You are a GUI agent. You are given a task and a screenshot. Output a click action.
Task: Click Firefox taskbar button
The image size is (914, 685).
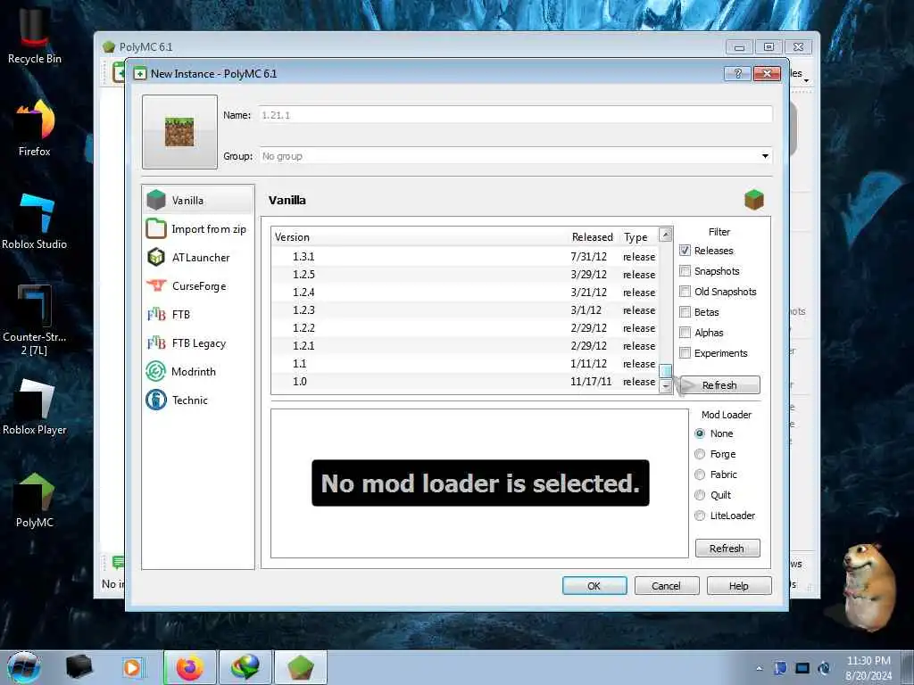coord(190,667)
